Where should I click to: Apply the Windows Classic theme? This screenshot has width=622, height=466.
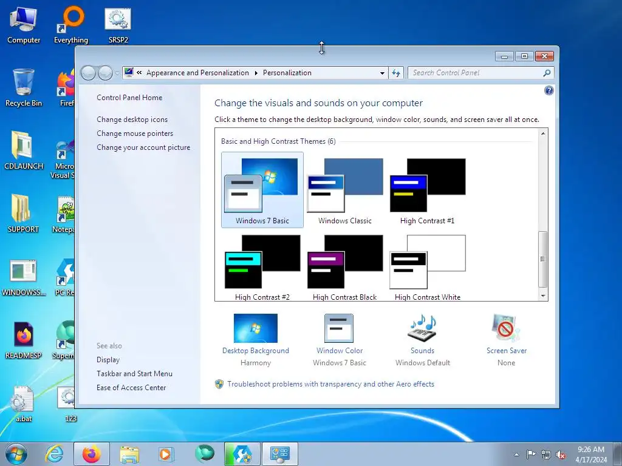click(345, 190)
